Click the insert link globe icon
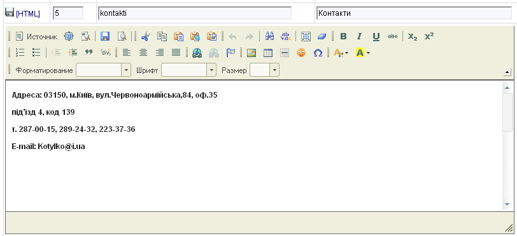The width and height of the screenshot is (517, 236). click(x=197, y=53)
